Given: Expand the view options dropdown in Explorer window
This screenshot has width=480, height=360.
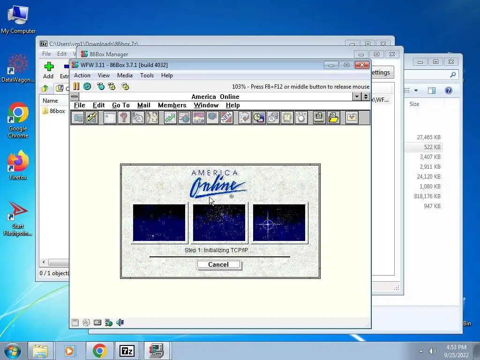Looking at the screenshot, I should coord(416,90).
